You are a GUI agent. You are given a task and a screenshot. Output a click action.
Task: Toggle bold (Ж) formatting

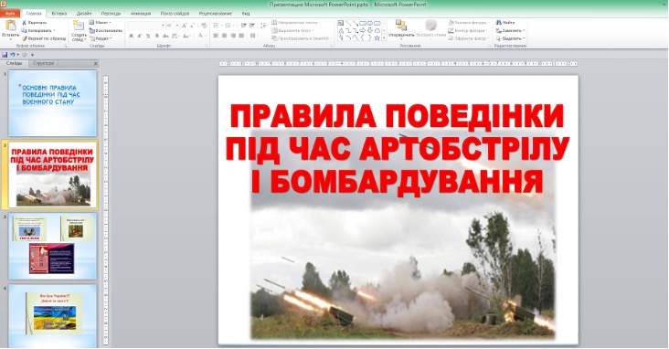click(x=132, y=36)
